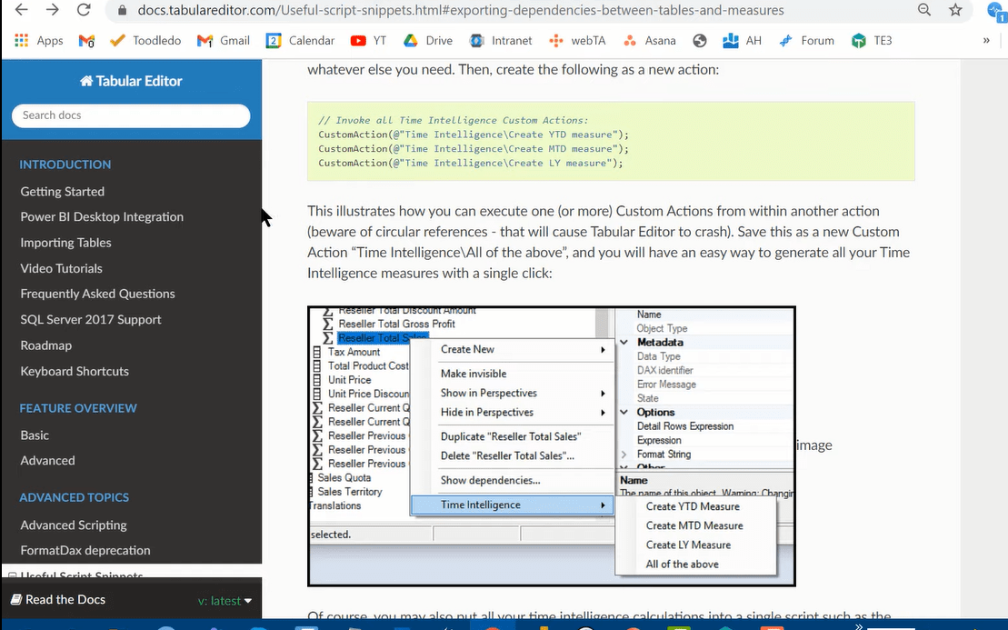Open the AH bookmark
The image size is (1008, 630).
742,41
